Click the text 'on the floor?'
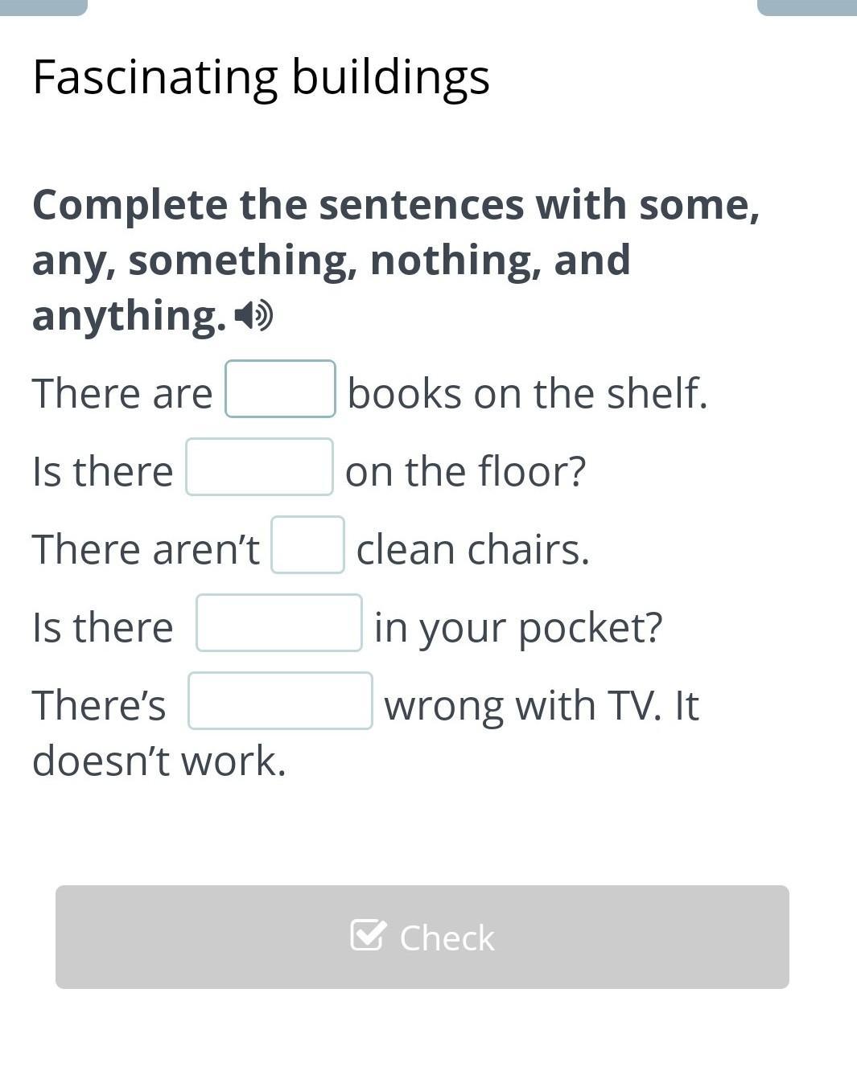 465,471
